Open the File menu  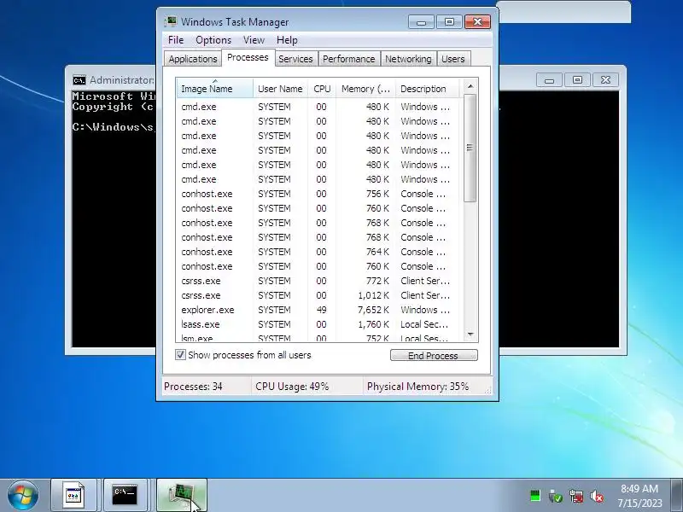coord(176,40)
